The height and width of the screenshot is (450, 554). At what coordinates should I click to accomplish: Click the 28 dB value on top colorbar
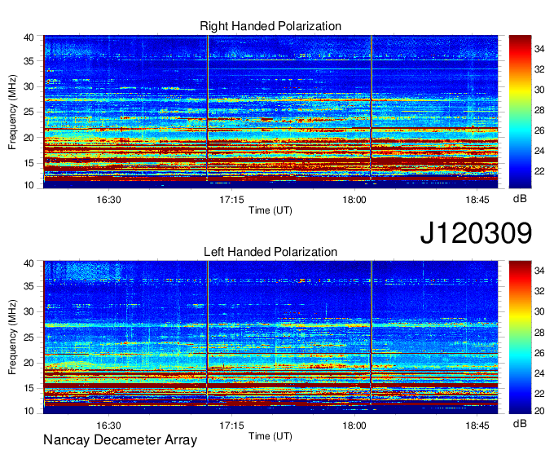(x=539, y=110)
